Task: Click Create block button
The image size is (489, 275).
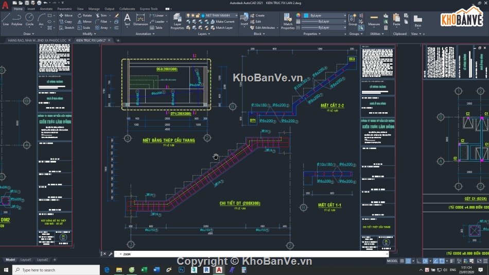Action: [257, 15]
